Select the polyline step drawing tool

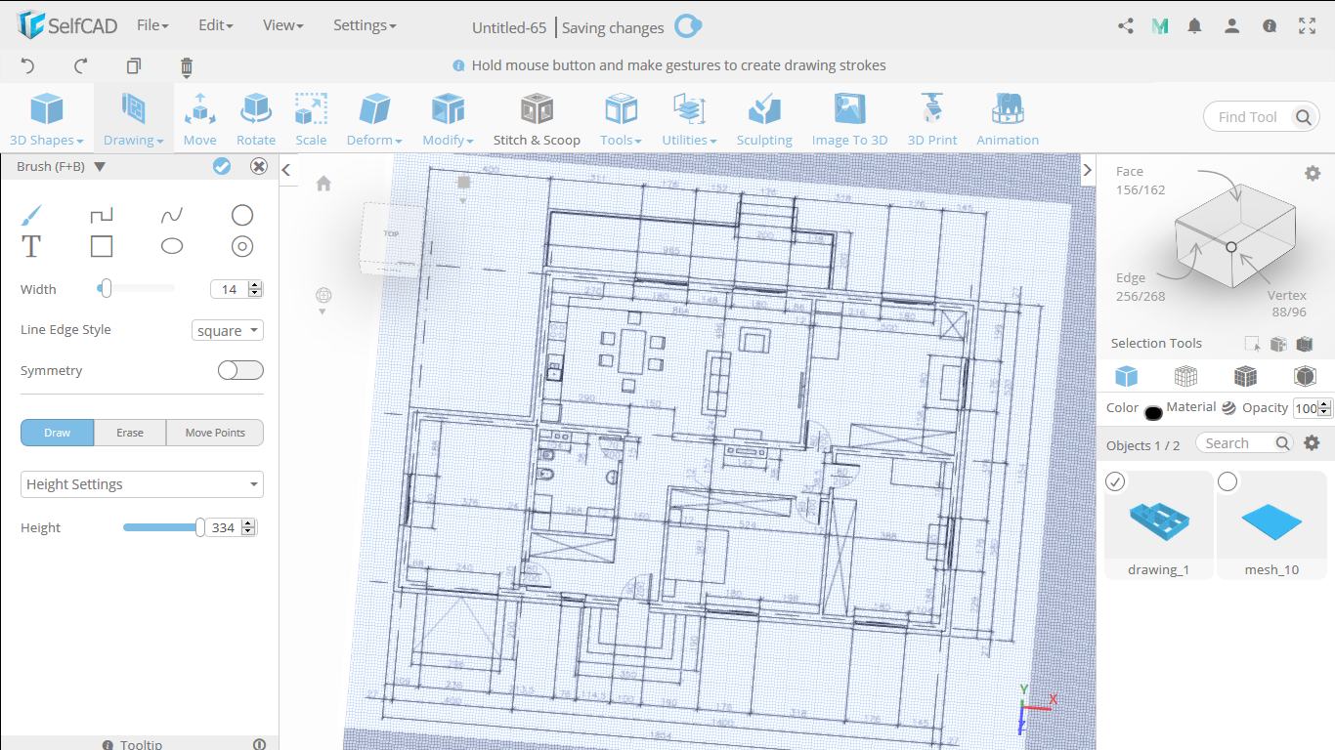102,215
